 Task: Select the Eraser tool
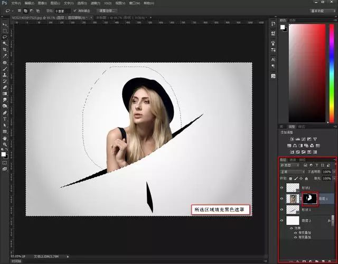(5, 88)
